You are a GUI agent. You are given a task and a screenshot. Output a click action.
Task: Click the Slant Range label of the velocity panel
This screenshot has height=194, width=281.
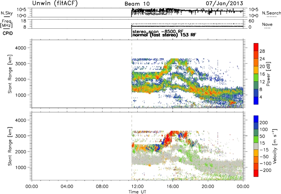point(10,146)
